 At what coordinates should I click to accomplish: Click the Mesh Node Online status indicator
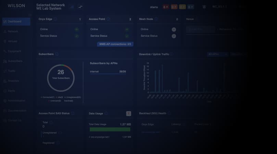174,29
